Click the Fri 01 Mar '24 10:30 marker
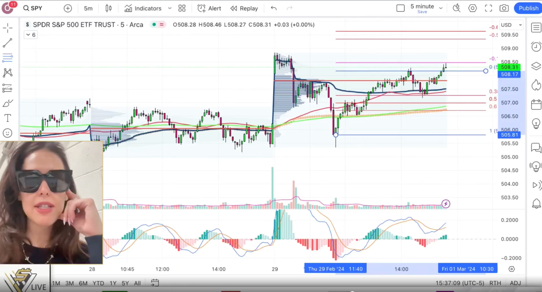Screen dimensions: 542x292 (x=467, y=269)
